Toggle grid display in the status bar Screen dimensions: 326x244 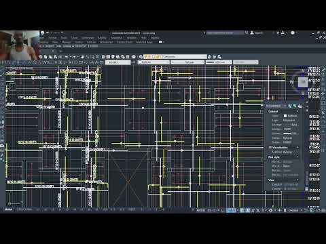(x=209, y=210)
